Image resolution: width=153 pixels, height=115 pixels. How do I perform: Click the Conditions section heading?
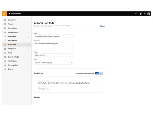[x=39, y=73]
